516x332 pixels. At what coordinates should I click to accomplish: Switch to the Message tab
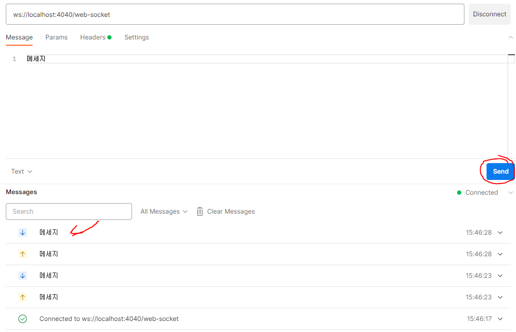pyautogui.click(x=19, y=37)
